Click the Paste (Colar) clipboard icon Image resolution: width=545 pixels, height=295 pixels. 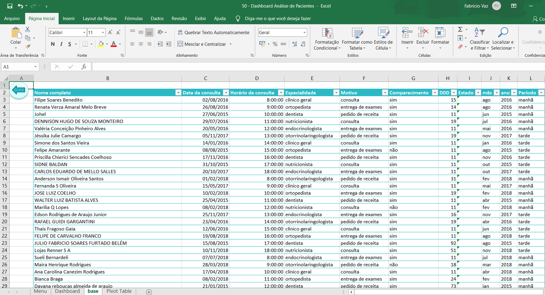pos(16,33)
